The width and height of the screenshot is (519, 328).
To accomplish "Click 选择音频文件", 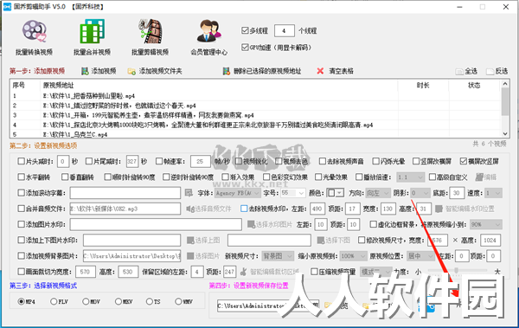I will (208, 209).
